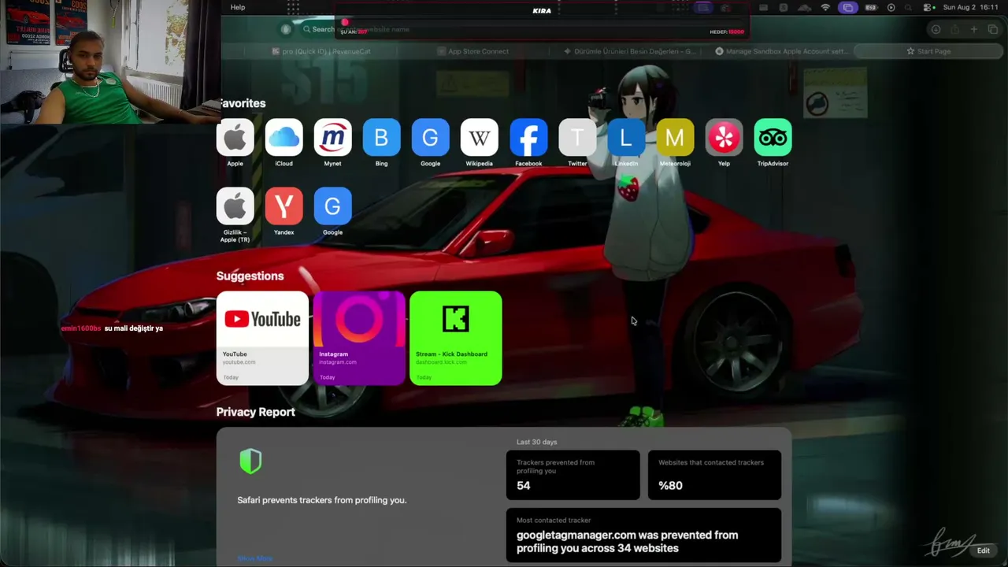
Task: Click the Privacy Report heading
Action: tap(256, 412)
